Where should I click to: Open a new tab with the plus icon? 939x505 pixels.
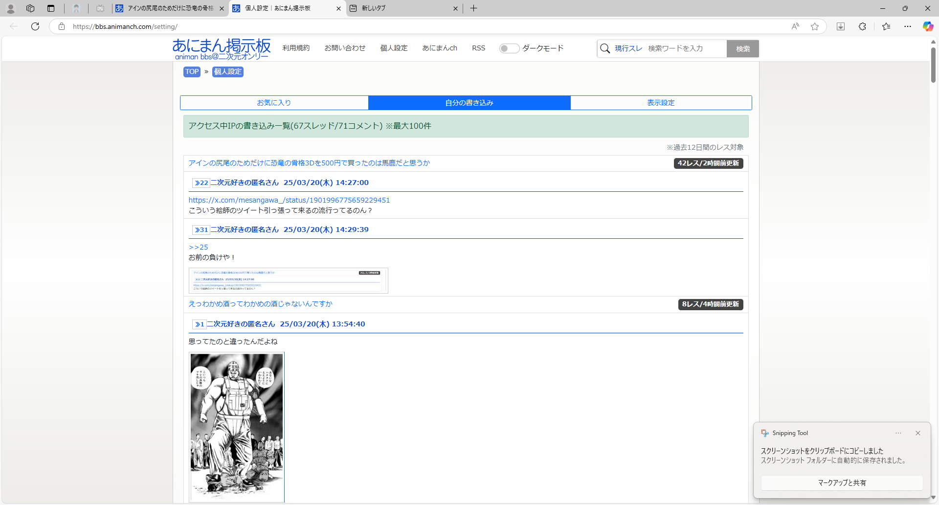[473, 8]
